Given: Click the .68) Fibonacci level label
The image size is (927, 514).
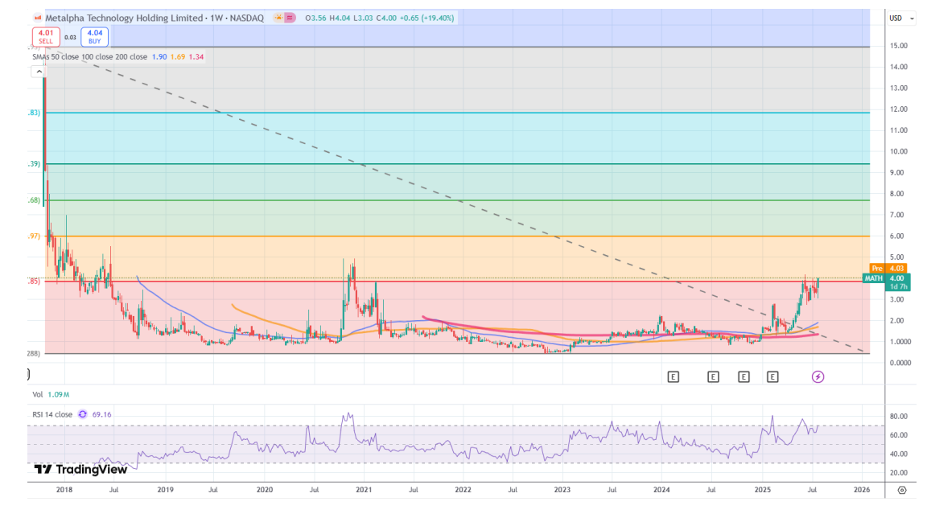Looking at the screenshot, I should (x=35, y=200).
